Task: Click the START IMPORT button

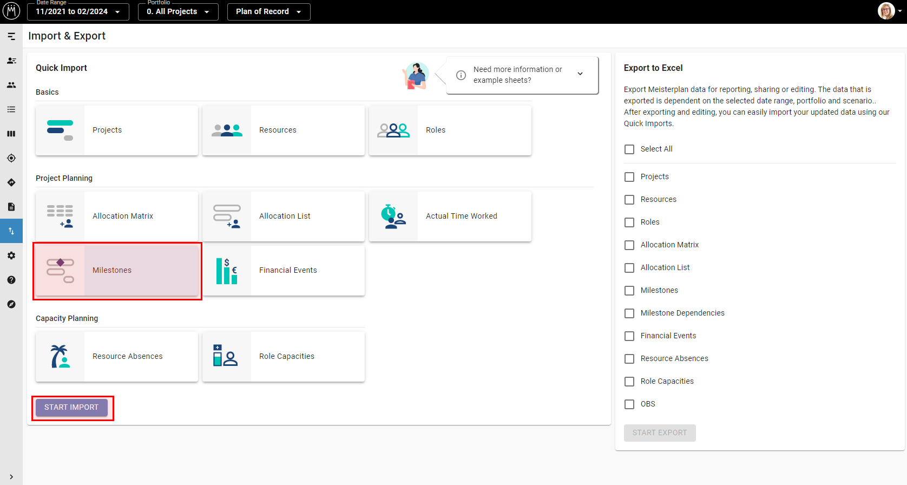Action: (71, 408)
